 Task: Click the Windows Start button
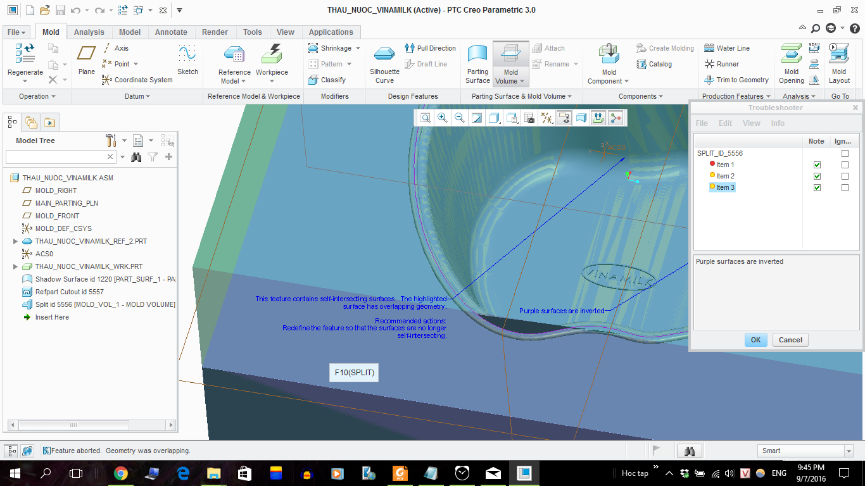[x=15, y=473]
